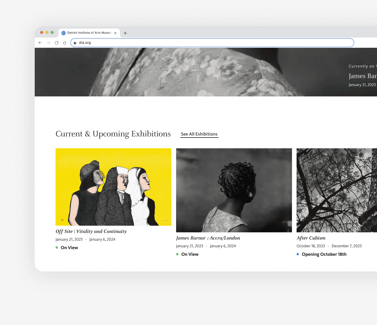Screen dimensions: 377x325
Task: Click the Off Site | Vitality and Continuity title
Action: (x=91, y=231)
